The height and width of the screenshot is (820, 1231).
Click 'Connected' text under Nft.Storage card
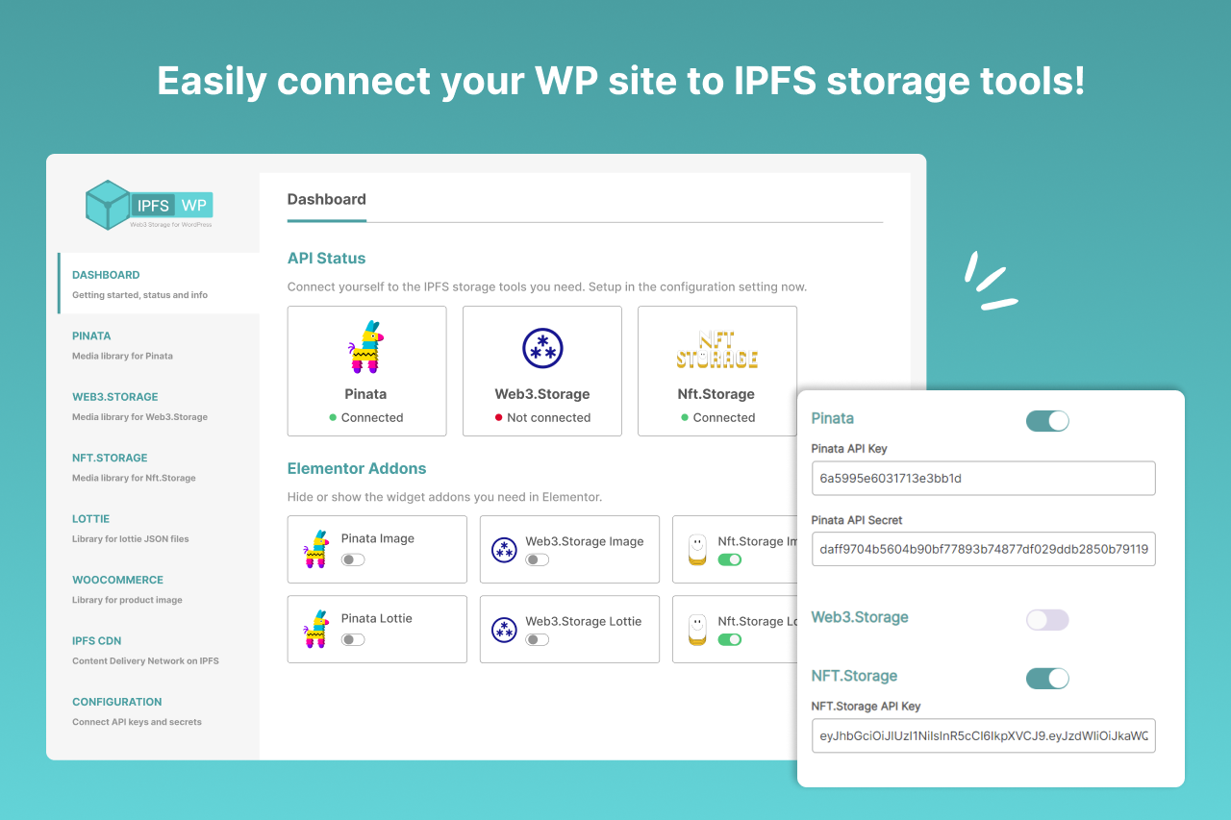click(x=724, y=418)
